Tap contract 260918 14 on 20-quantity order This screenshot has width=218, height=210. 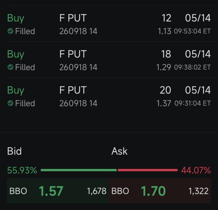[x=78, y=103]
